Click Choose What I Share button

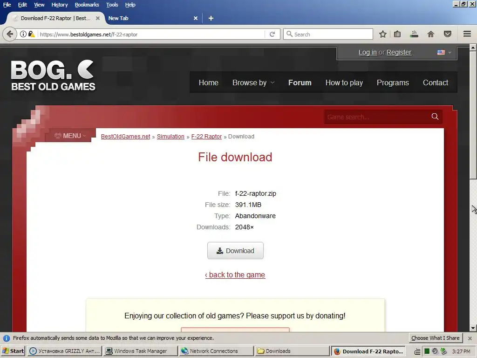point(436,338)
